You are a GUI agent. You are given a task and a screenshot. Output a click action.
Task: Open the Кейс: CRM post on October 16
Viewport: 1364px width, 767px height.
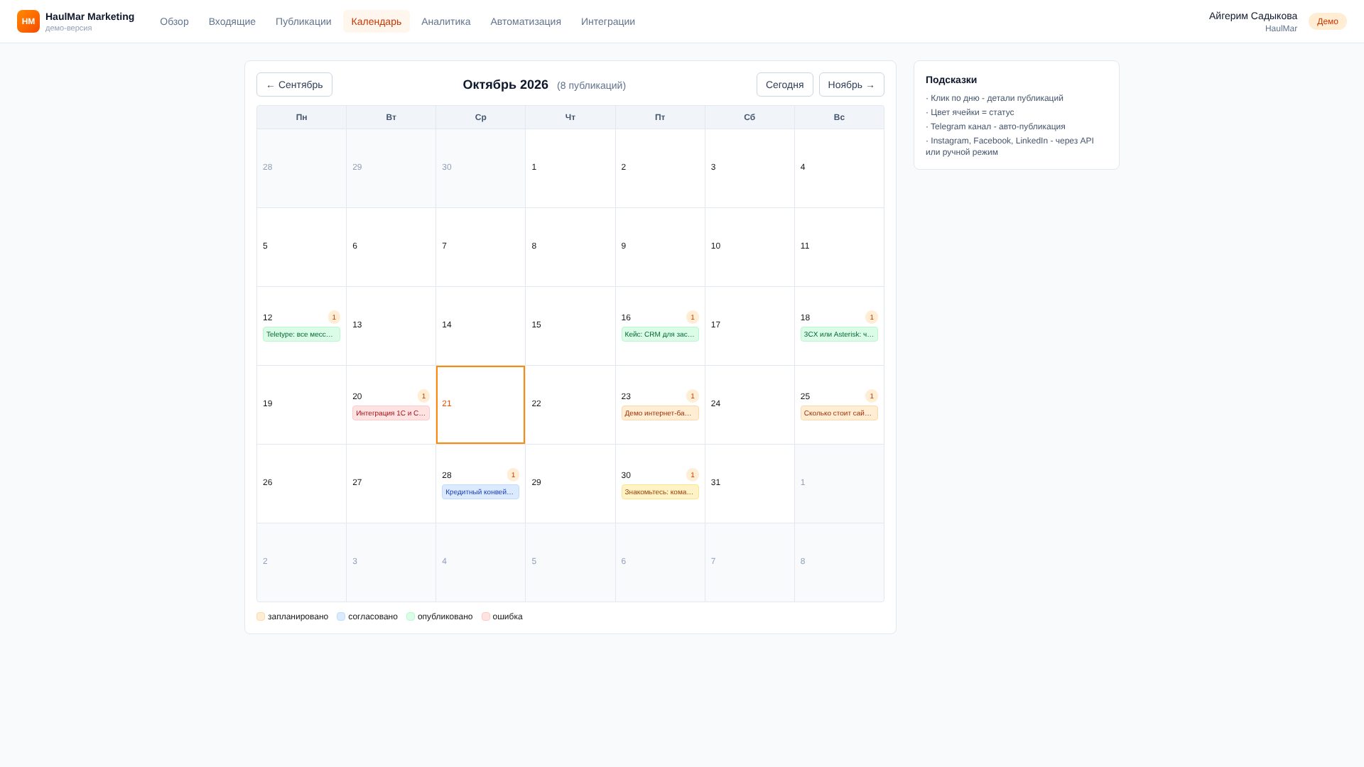click(660, 334)
